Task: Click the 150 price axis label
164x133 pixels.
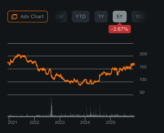Action: [x=143, y=67]
